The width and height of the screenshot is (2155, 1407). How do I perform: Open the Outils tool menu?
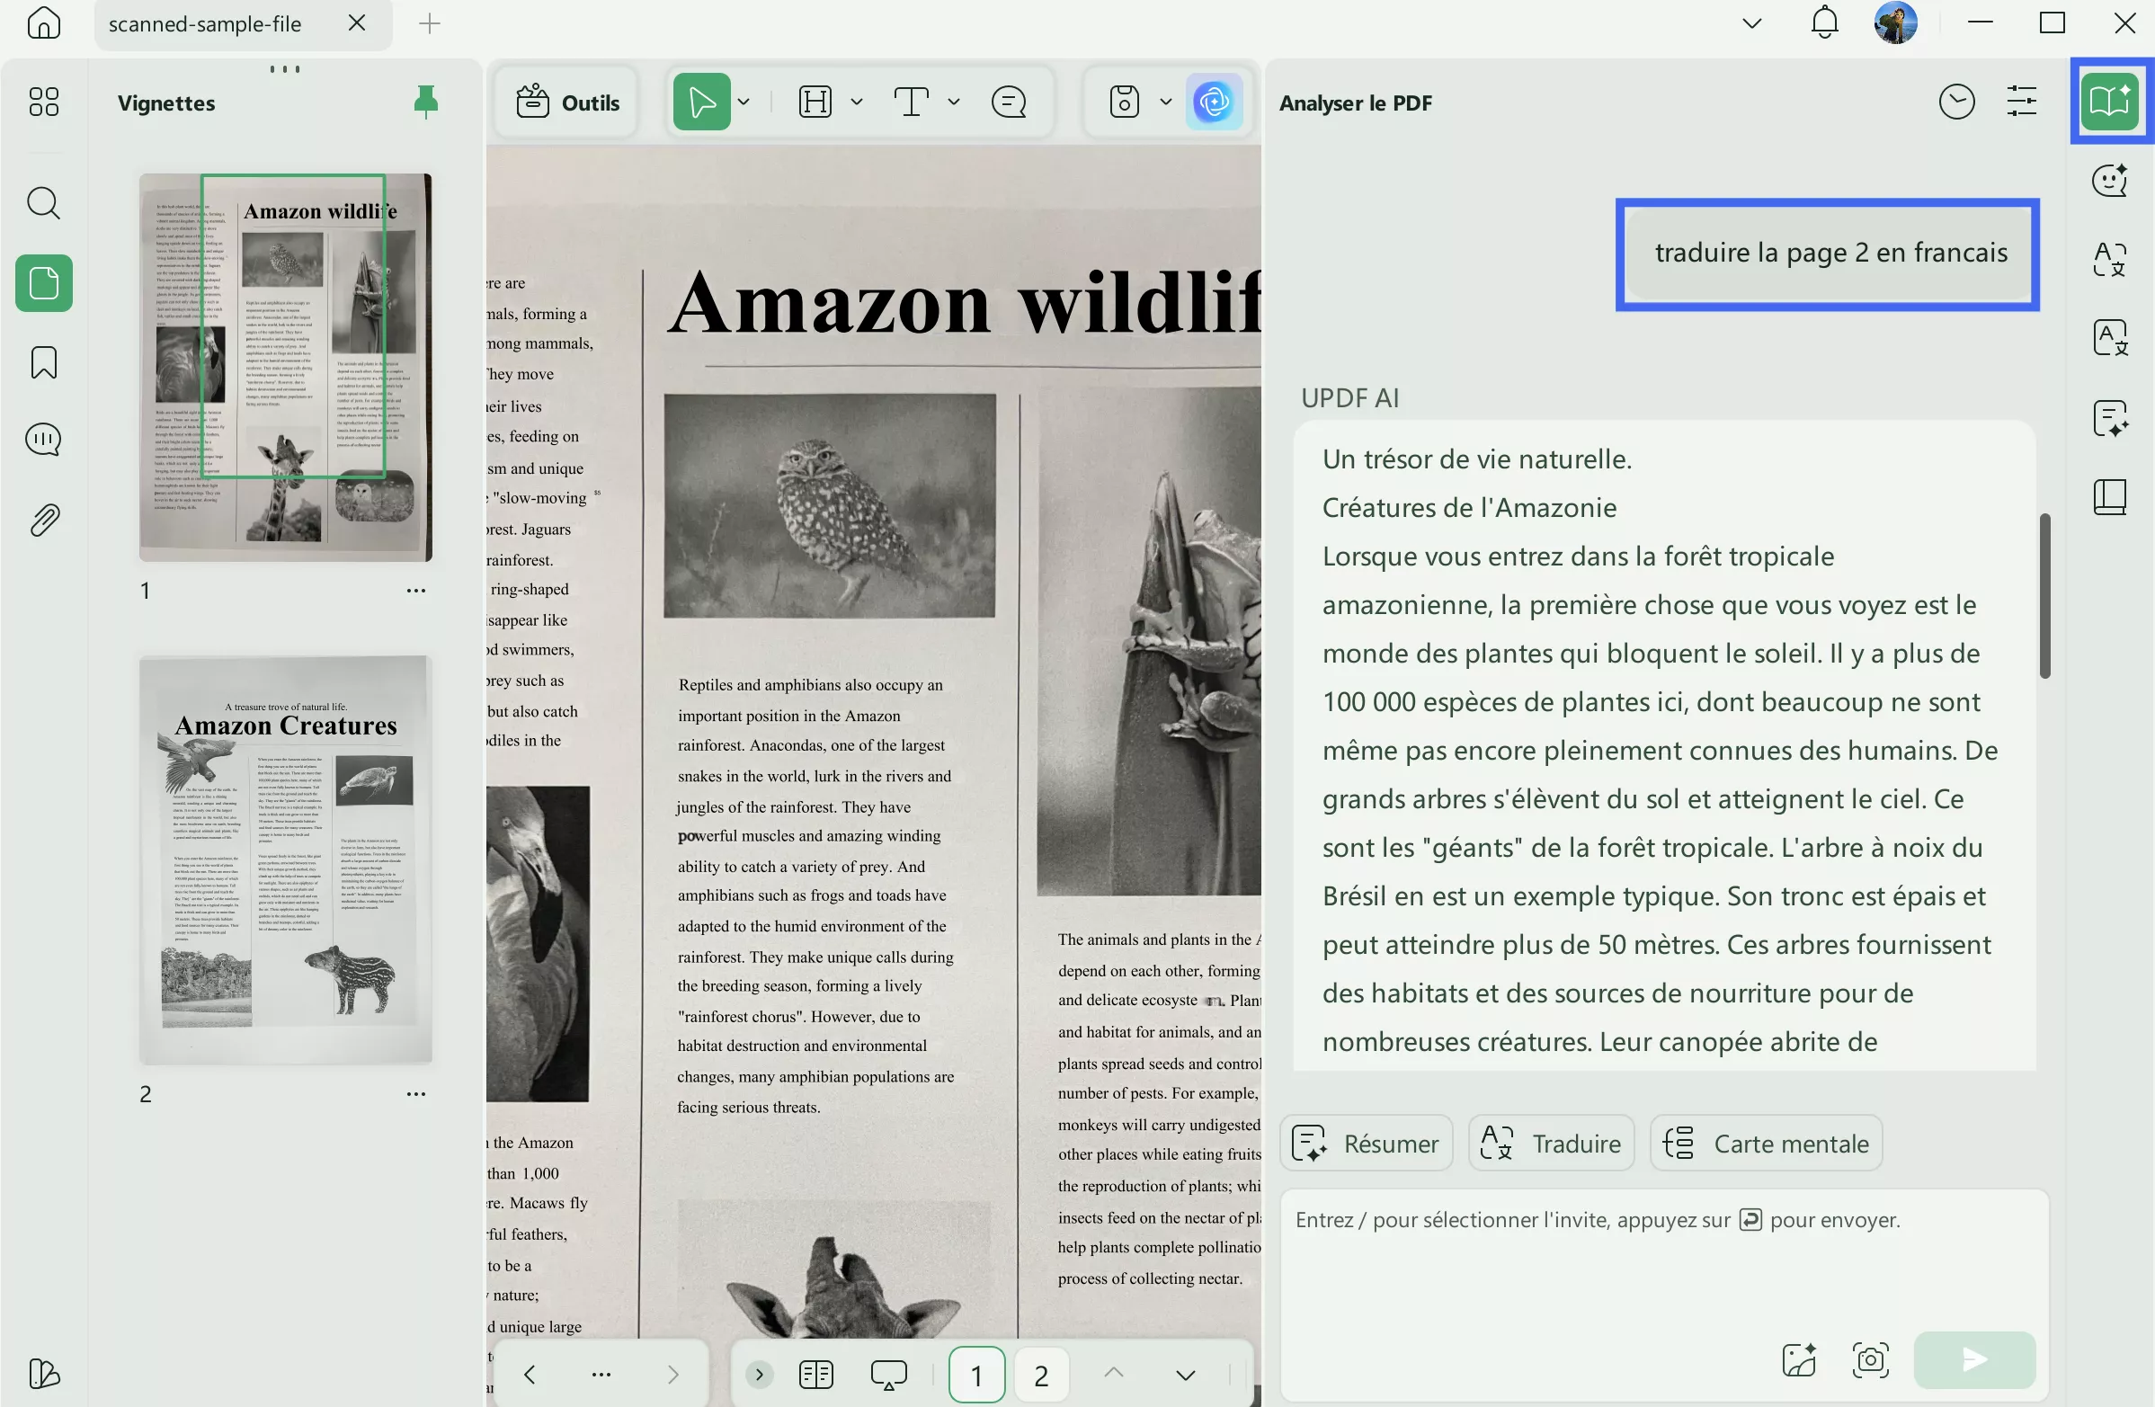pos(566,101)
